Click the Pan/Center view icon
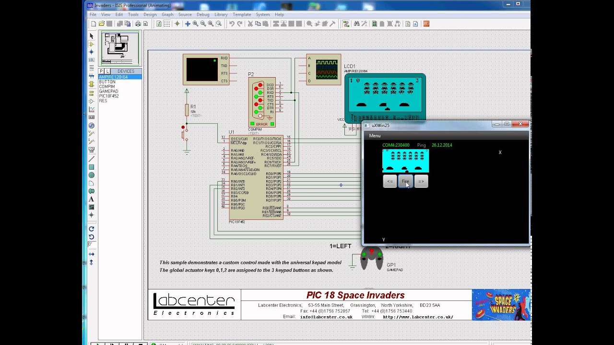The image size is (614, 345). [x=188, y=23]
